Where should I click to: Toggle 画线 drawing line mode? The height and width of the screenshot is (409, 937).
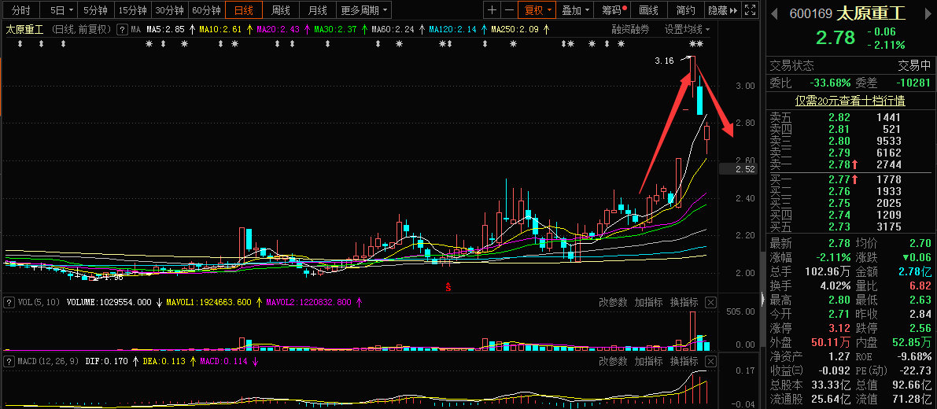[648, 10]
